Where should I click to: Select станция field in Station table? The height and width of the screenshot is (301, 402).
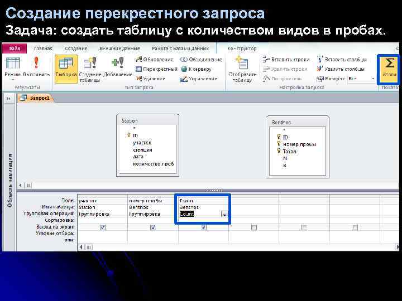coord(142,150)
